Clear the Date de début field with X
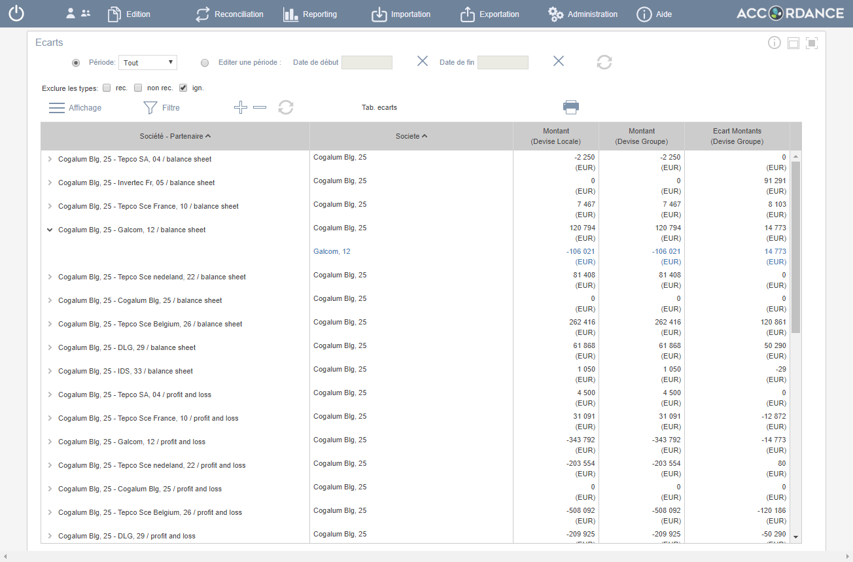This screenshot has height=562, width=853. click(423, 61)
